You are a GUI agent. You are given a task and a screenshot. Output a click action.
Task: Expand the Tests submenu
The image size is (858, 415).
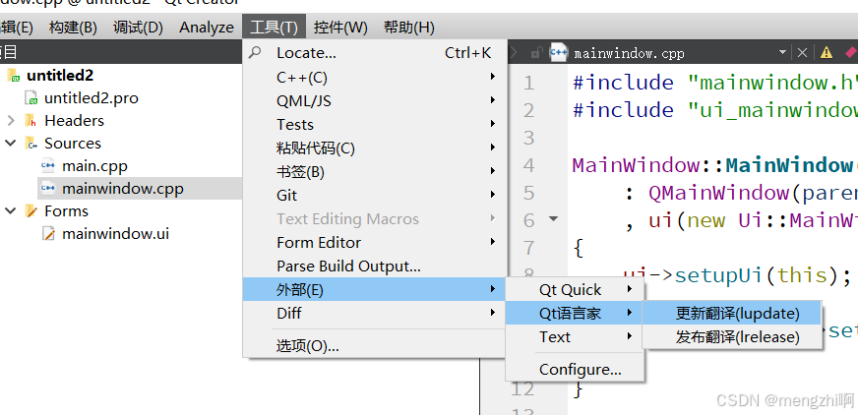[375, 124]
